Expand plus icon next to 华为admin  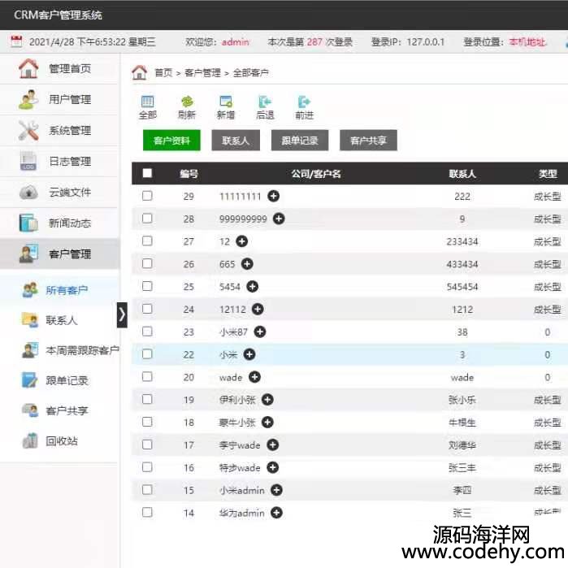coord(276,513)
